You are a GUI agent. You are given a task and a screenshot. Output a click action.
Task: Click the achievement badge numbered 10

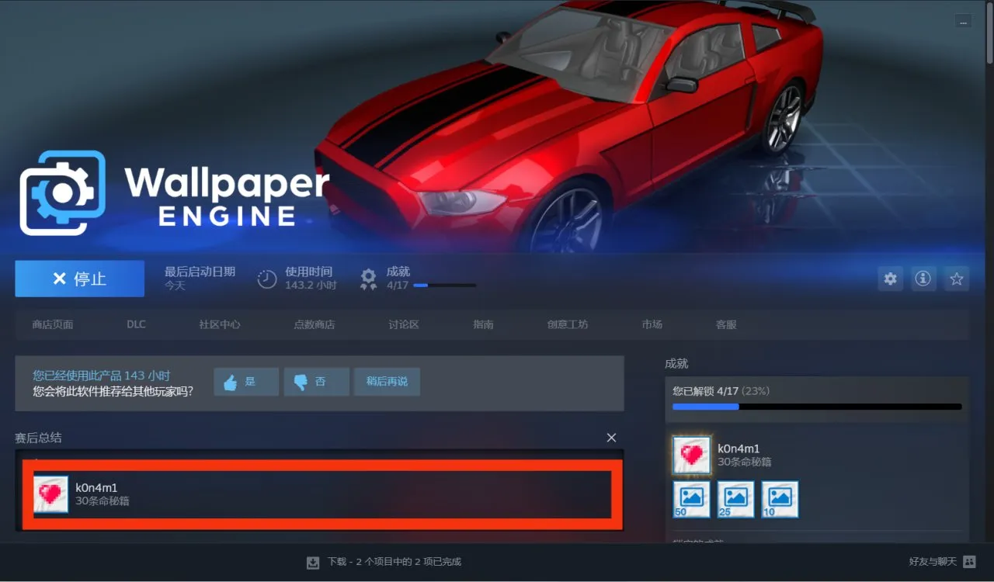780,499
